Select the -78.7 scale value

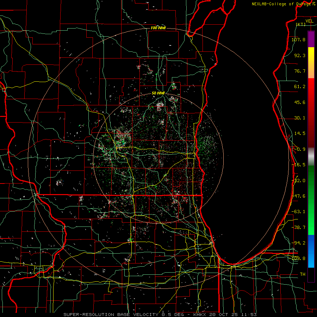pyautogui.click(x=298, y=228)
